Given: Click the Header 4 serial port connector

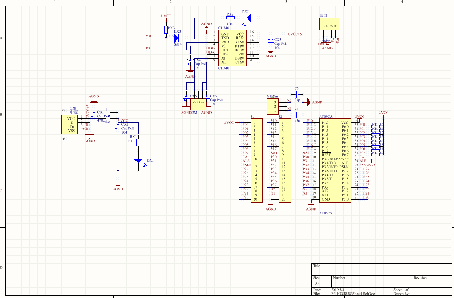Looking at the screenshot, I should click(329, 24).
